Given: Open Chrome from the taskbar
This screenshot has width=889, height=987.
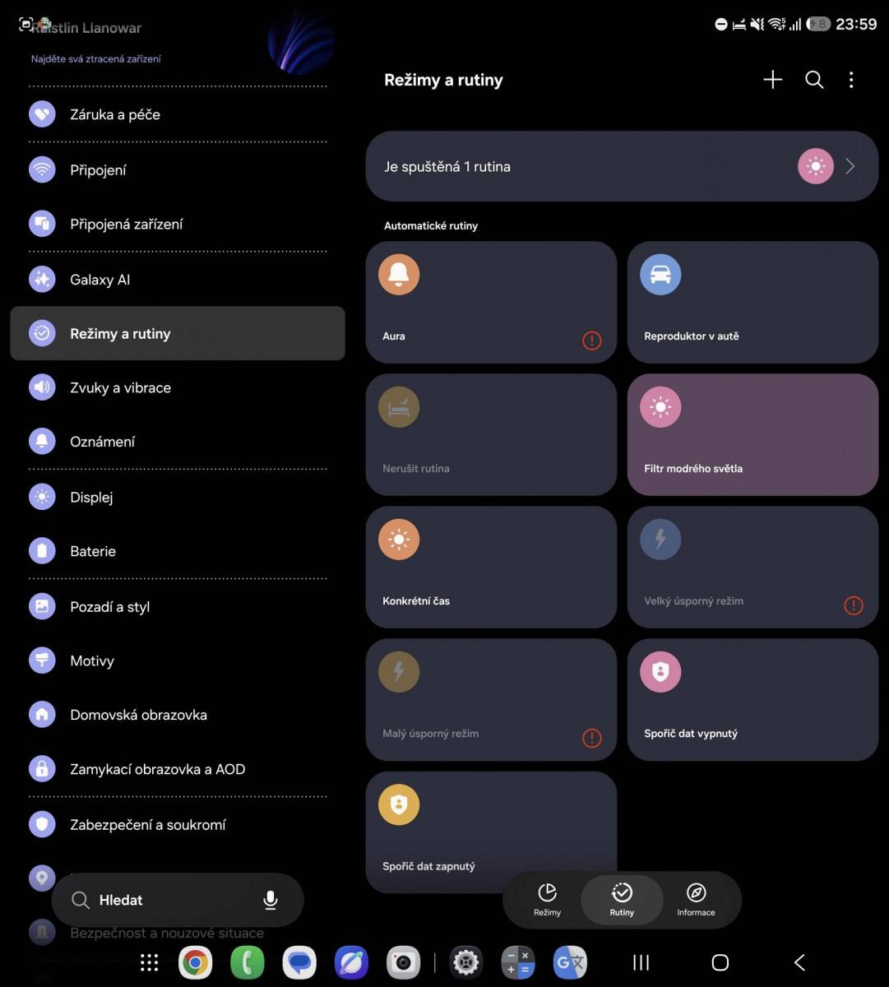Looking at the screenshot, I should click(x=196, y=962).
